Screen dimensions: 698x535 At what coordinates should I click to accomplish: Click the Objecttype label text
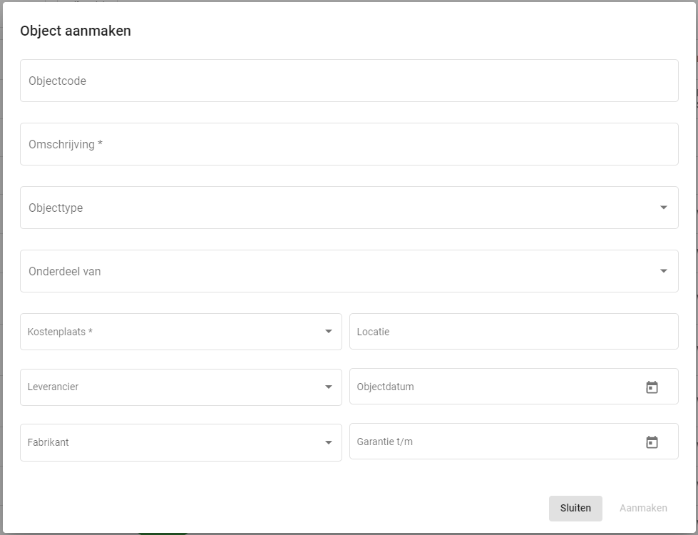click(x=56, y=208)
